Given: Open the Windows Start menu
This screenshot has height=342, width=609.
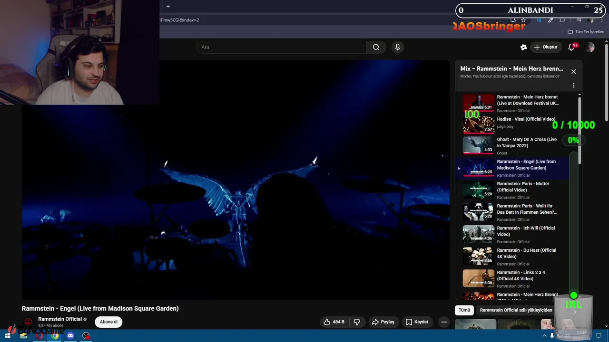Looking at the screenshot, I should (x=7, y=336).
